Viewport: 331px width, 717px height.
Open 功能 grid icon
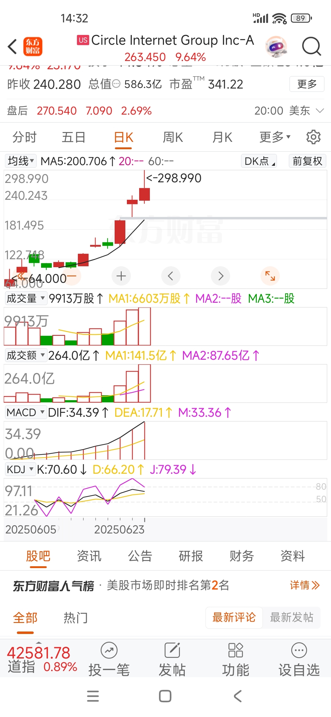click(x=236, y=650)
